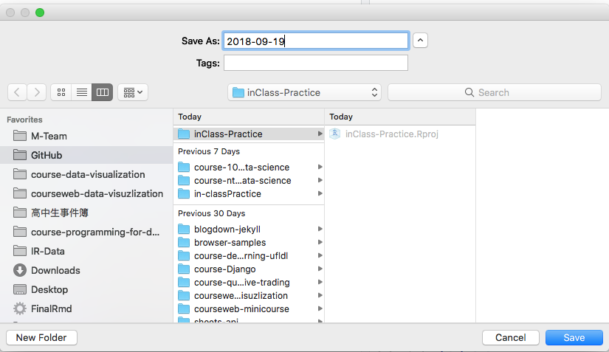609x352 pixels.
Task: Switch to icon view
Action: coord(61,92)
